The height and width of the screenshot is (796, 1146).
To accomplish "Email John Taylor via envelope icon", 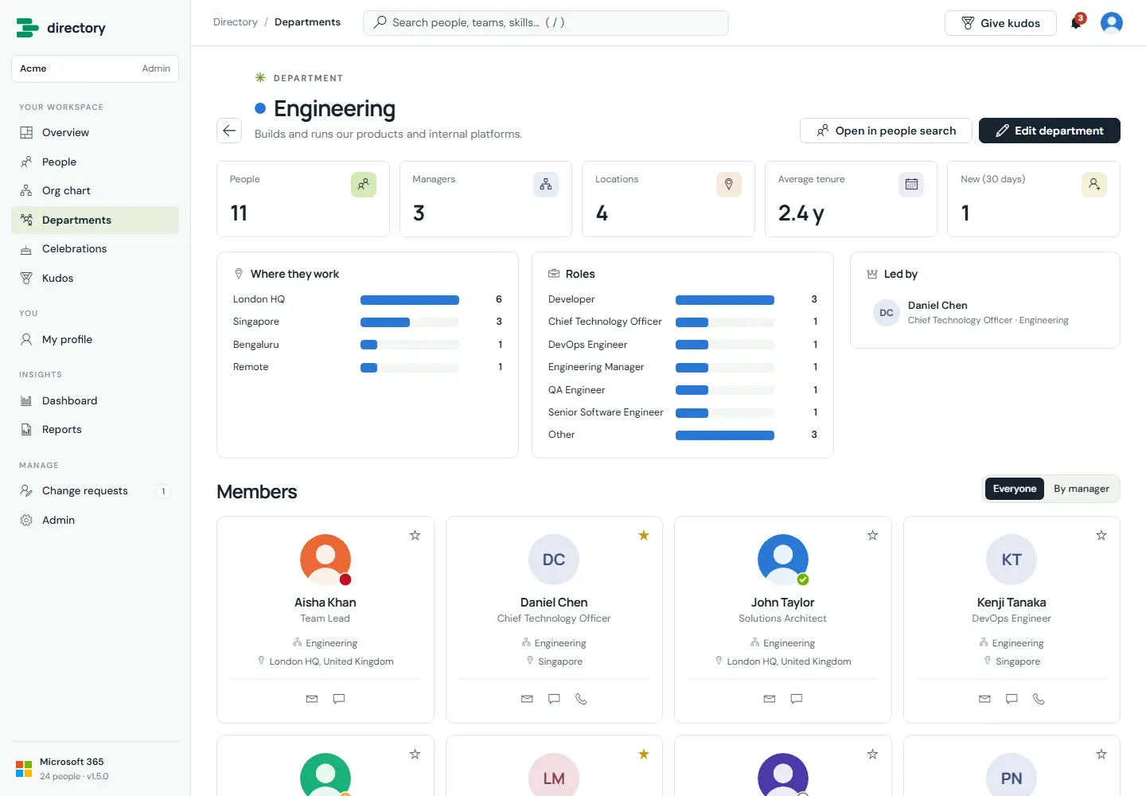I will (x=770, y=699).
